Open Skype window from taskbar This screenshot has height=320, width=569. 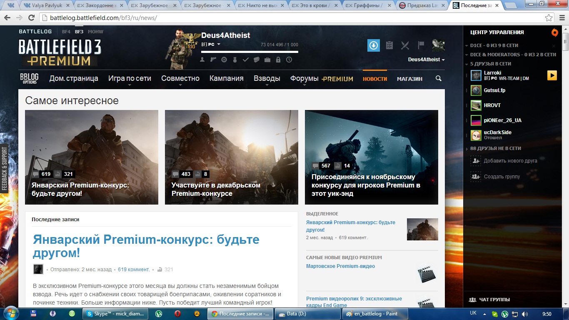pos(115,314)
